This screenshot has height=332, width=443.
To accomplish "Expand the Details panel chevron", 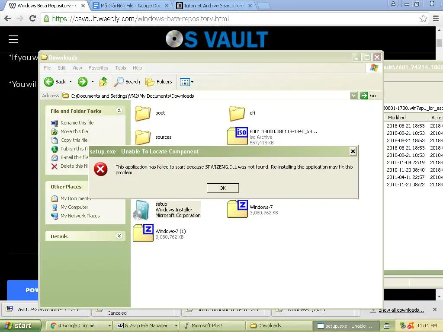I will click(x=119, y=236).
